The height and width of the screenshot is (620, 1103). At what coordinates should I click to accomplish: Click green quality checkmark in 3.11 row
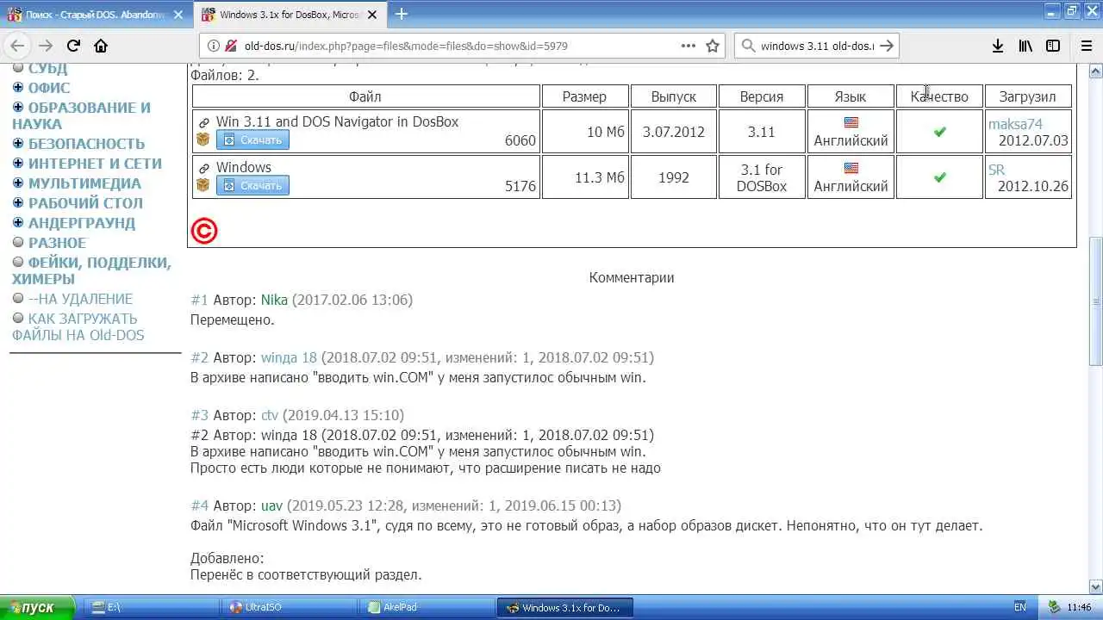tap(940, 132)
